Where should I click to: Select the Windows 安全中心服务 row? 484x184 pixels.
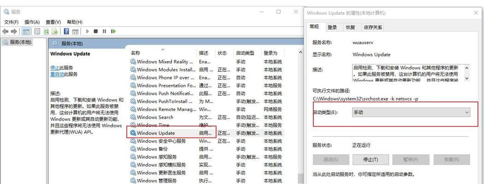(206, 141)
